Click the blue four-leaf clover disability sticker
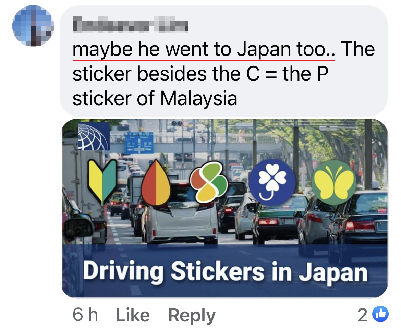This screenshot has height=329, width=401. coord(272,182)
